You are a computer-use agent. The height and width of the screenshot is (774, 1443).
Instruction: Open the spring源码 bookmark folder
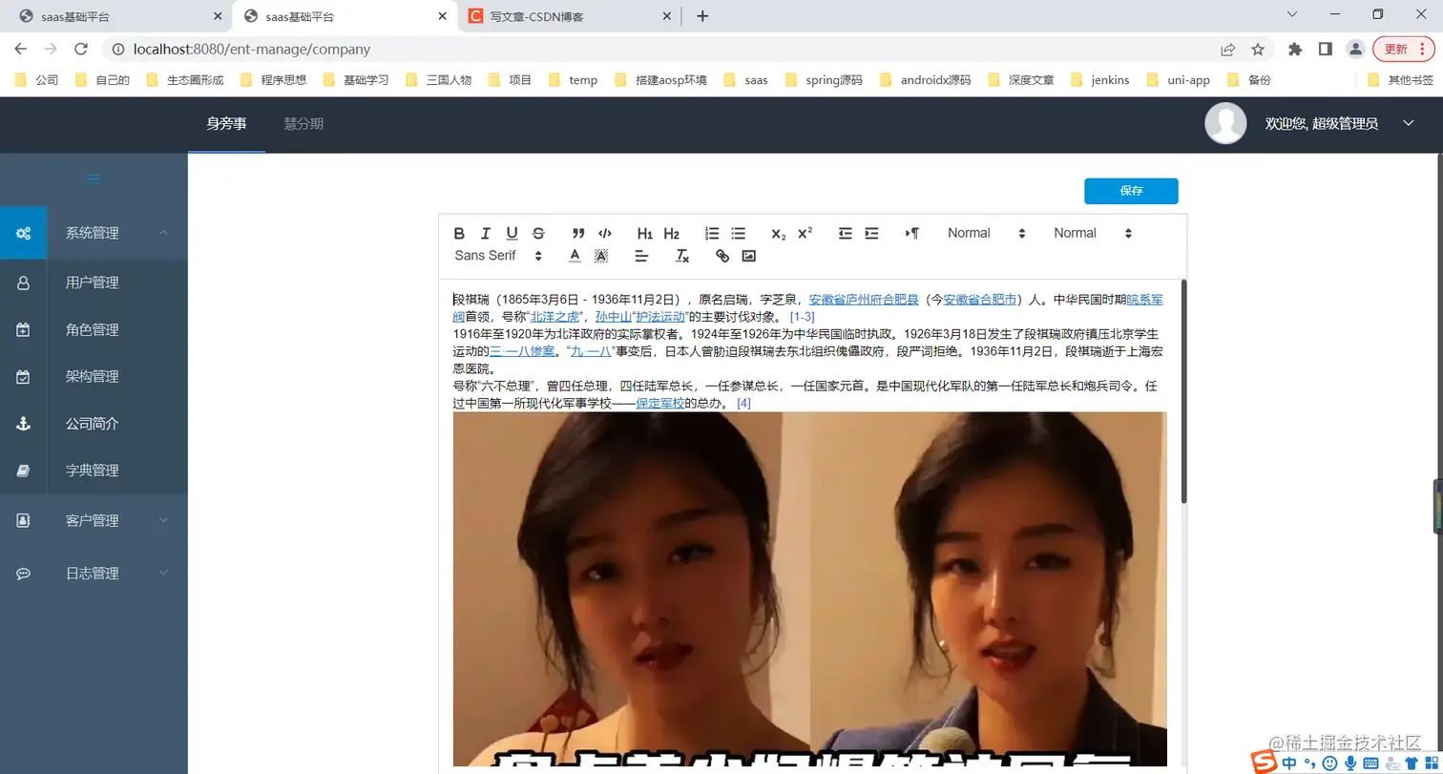click(x=824, y=80)
